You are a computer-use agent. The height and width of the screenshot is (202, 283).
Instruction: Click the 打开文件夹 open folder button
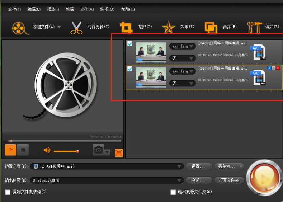tap(229, 180)
